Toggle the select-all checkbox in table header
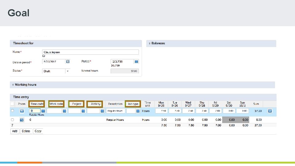295x166 pixels. click(x=12, y=104)
